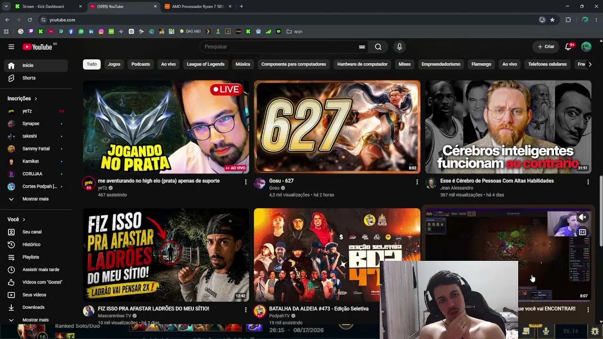Bookmark this page with the star
603x339 pixels.
(x=552, y=20)
